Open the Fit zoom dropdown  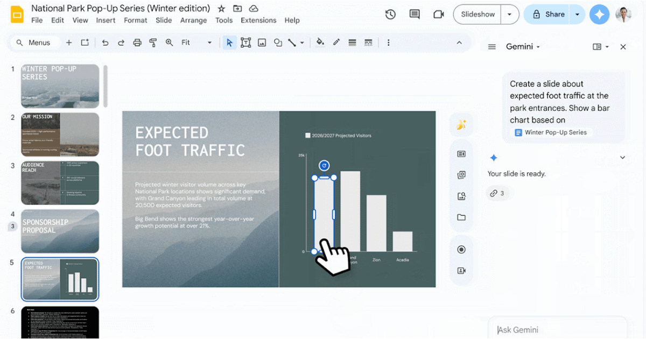[x=196, y=43]
